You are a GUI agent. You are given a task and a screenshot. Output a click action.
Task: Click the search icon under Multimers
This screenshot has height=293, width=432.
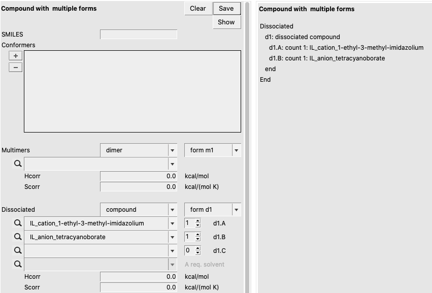point(18,164)
